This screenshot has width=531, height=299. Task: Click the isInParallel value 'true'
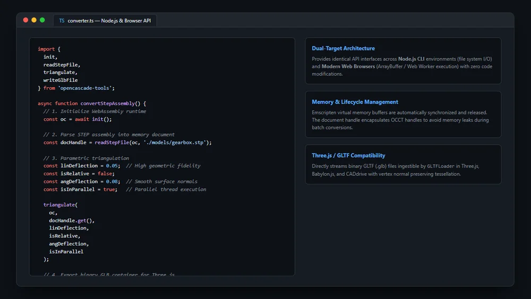[109, 189]
